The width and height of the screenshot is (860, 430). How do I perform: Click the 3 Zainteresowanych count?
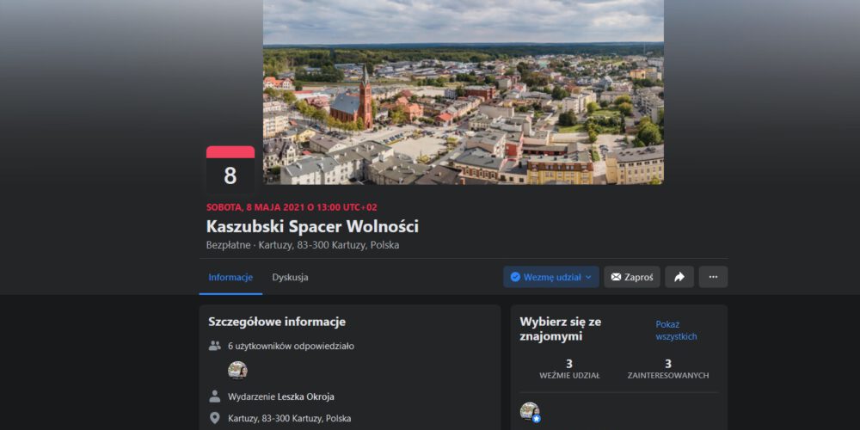pos(668,369)
